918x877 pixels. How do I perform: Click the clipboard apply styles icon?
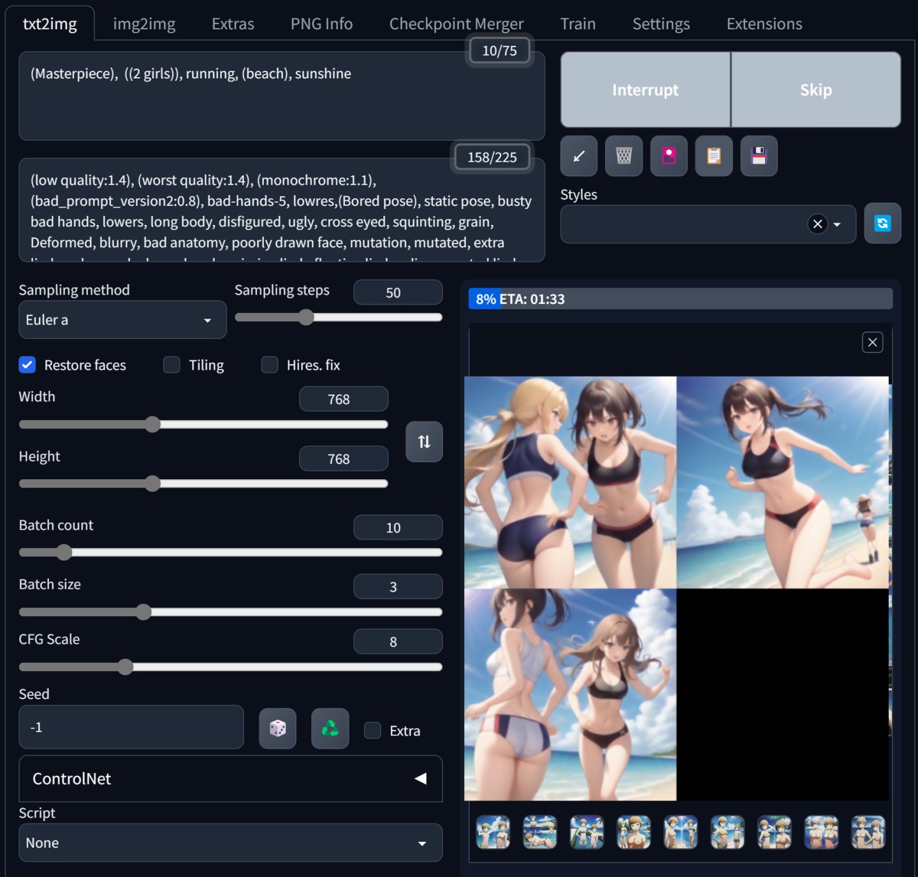pyautogui.click(x=714, y=156)
